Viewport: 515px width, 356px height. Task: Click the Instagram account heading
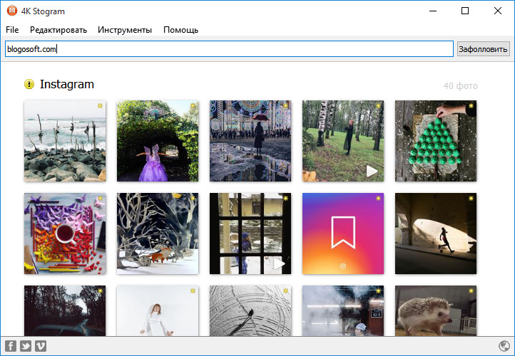[x=67, y=84]
